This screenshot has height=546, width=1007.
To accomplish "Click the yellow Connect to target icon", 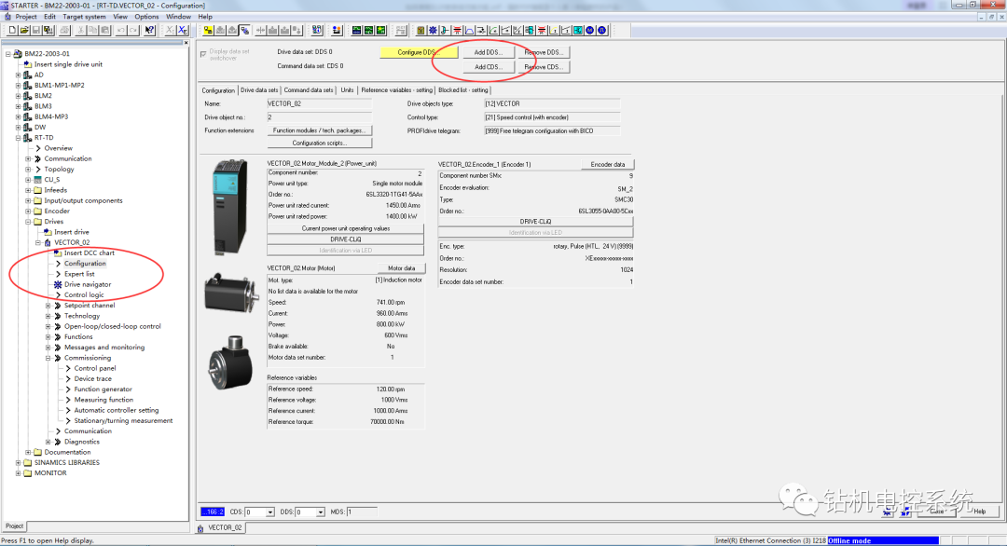I will [x=208, y=30].
